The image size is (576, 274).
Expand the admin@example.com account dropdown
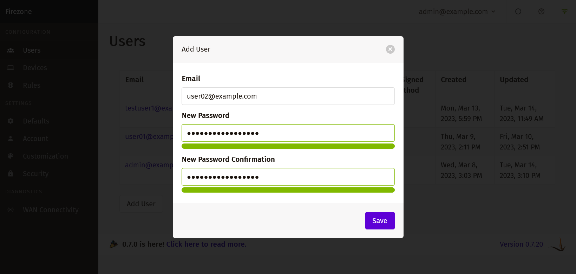[457, 12]
